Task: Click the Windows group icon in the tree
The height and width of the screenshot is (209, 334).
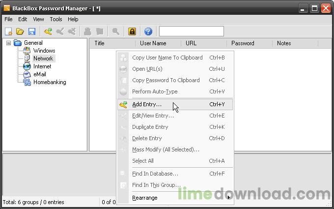Action: click(27, 51)
